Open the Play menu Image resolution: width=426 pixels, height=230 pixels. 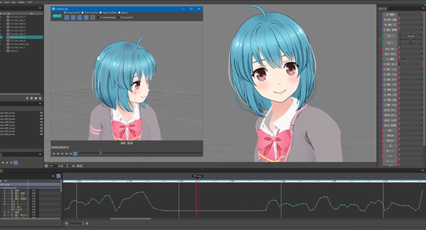13,2
